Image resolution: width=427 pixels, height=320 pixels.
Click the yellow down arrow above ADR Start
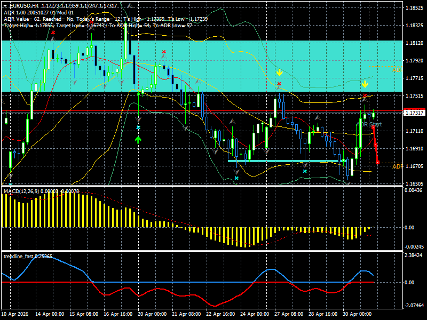pos(365,84)
